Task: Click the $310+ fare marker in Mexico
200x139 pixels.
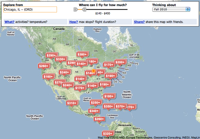Action: (72, 103)
